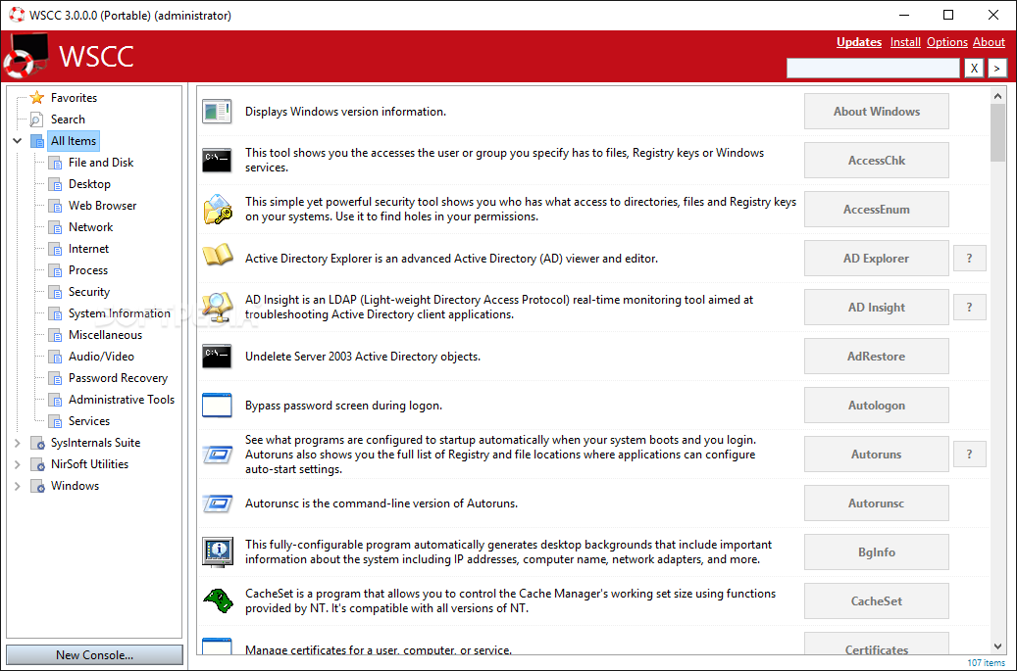Viewport: 1017px width, 671px height.
Task: Click the Password Recovery page icon
Action: pos(56,378)
